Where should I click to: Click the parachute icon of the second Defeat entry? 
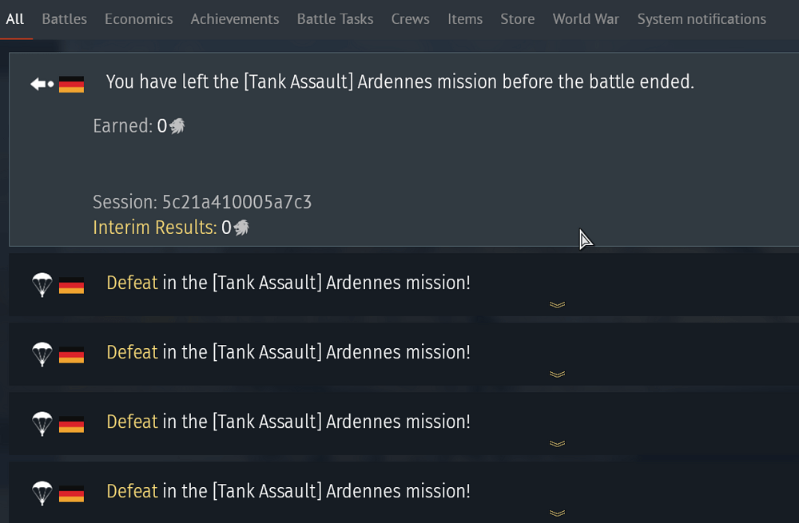(x=42, y=354)
